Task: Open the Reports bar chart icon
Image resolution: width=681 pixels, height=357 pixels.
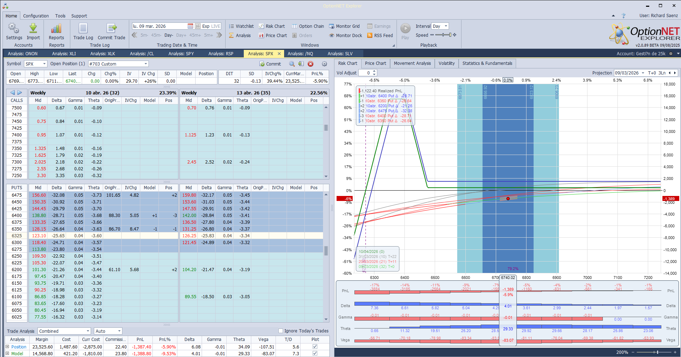Action: (56, 31)
